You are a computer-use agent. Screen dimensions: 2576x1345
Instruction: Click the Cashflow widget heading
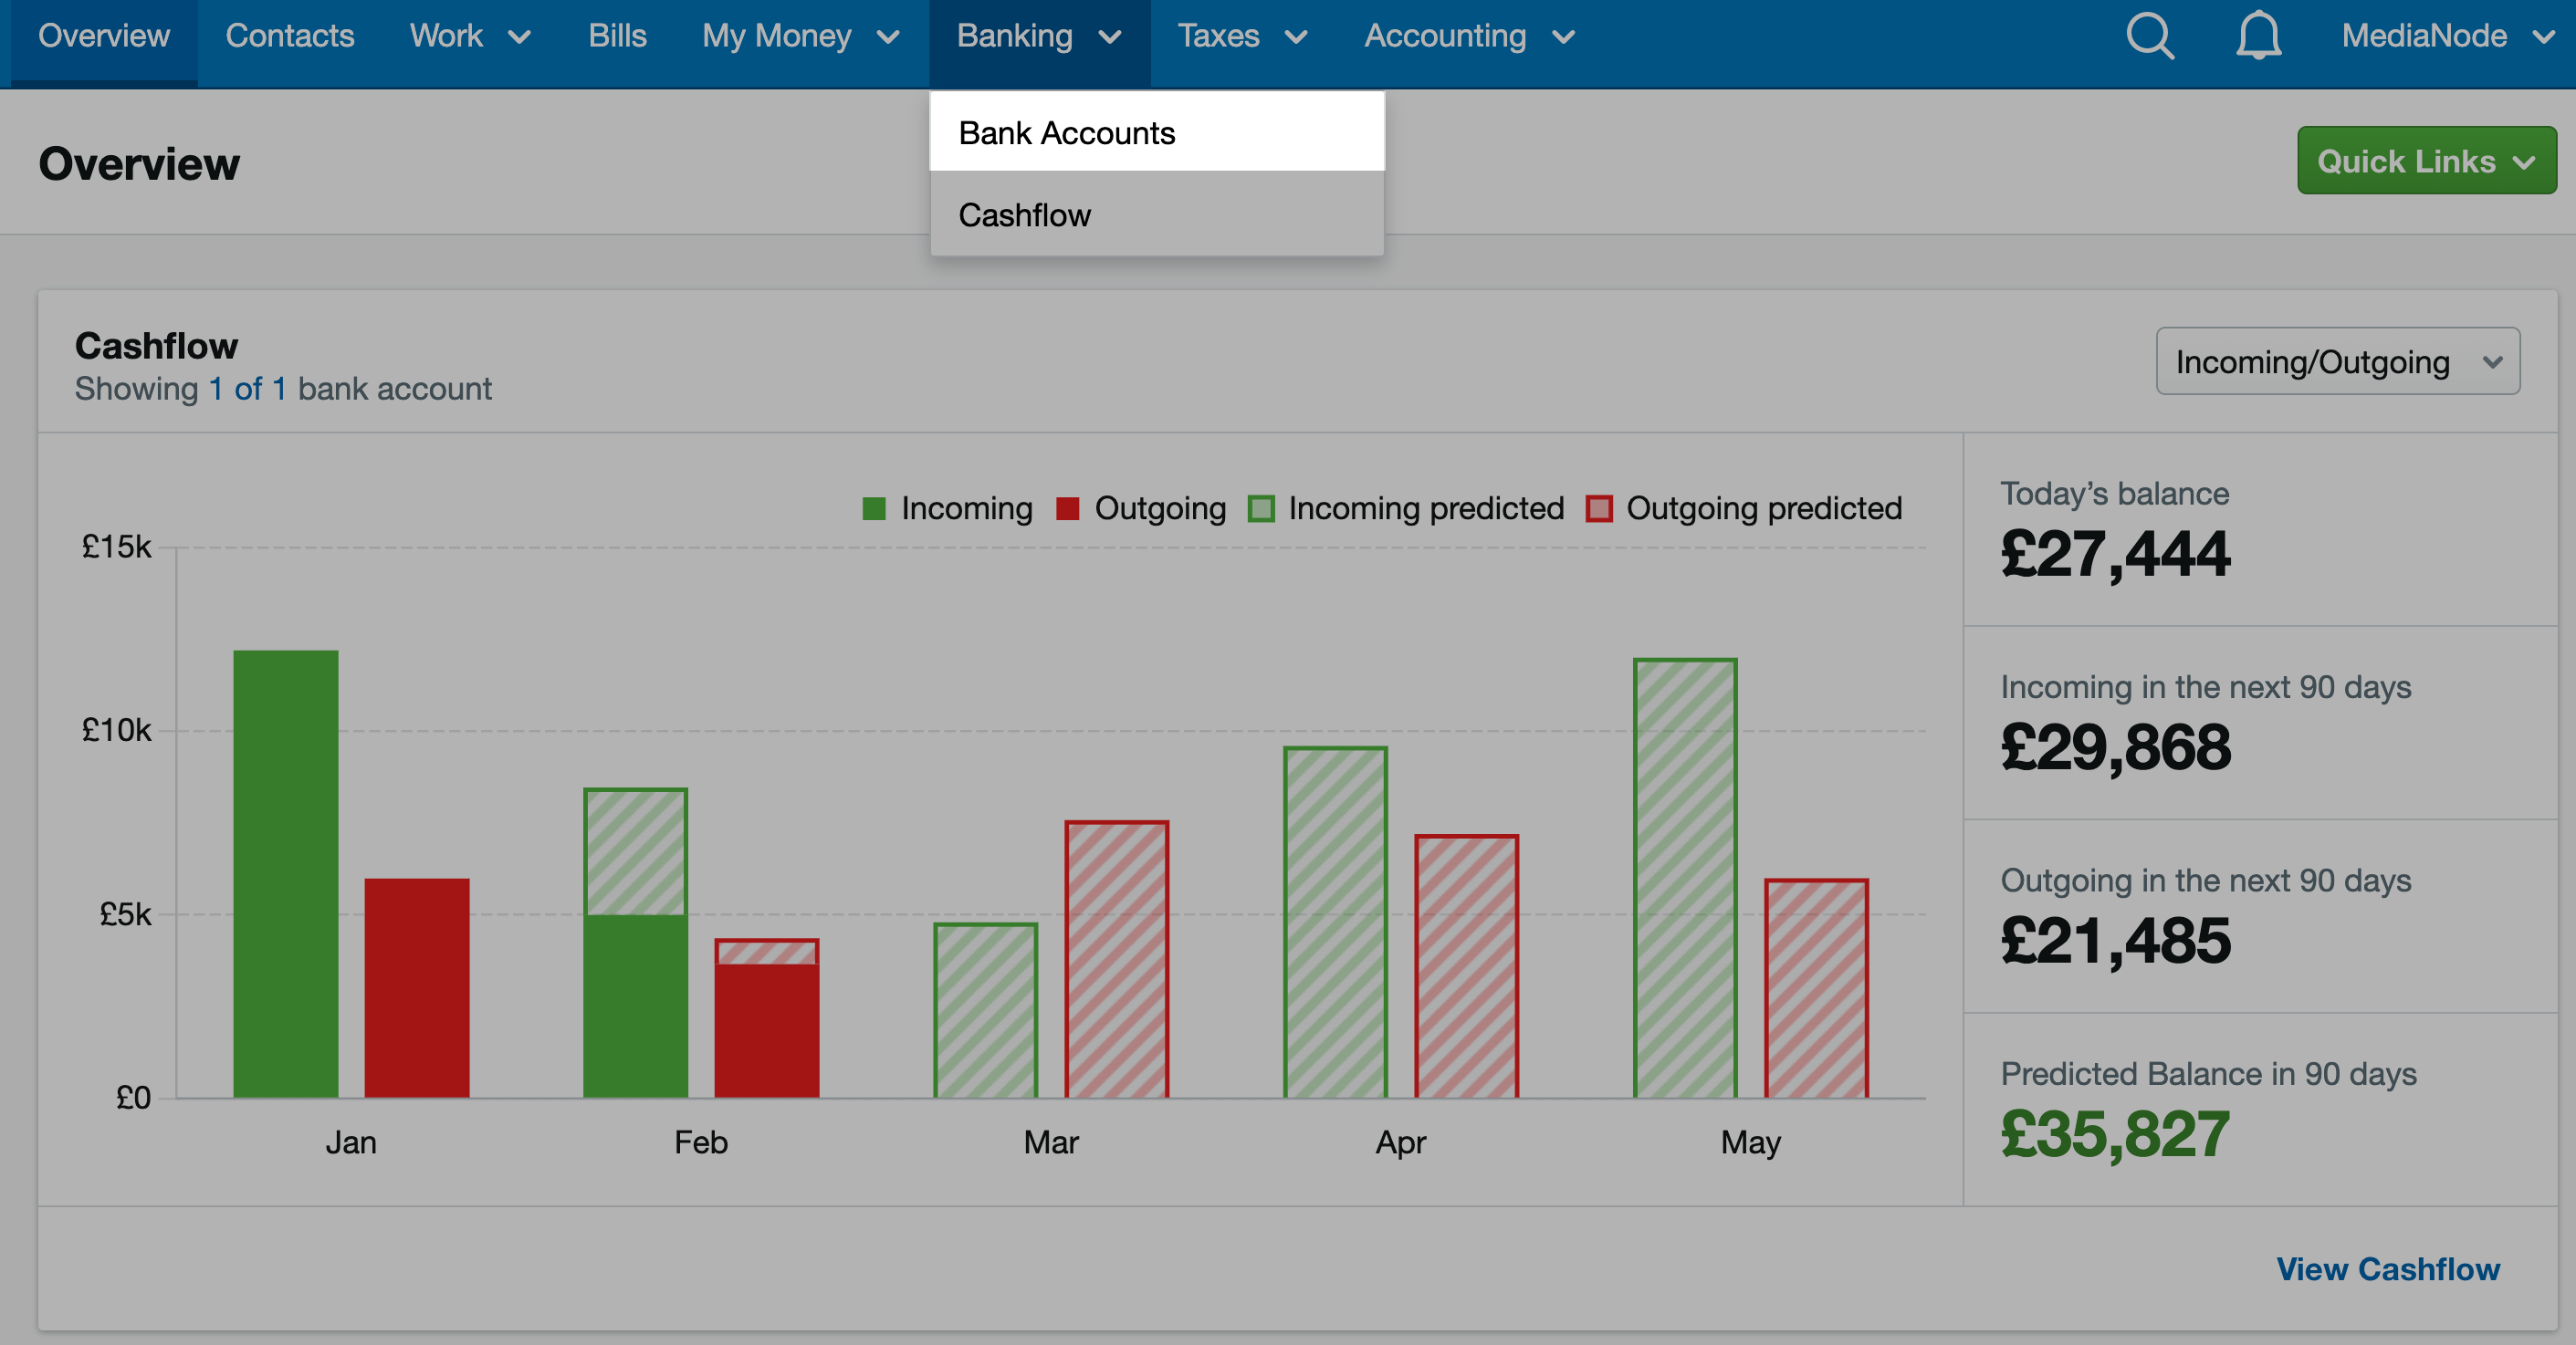(156, 346)
